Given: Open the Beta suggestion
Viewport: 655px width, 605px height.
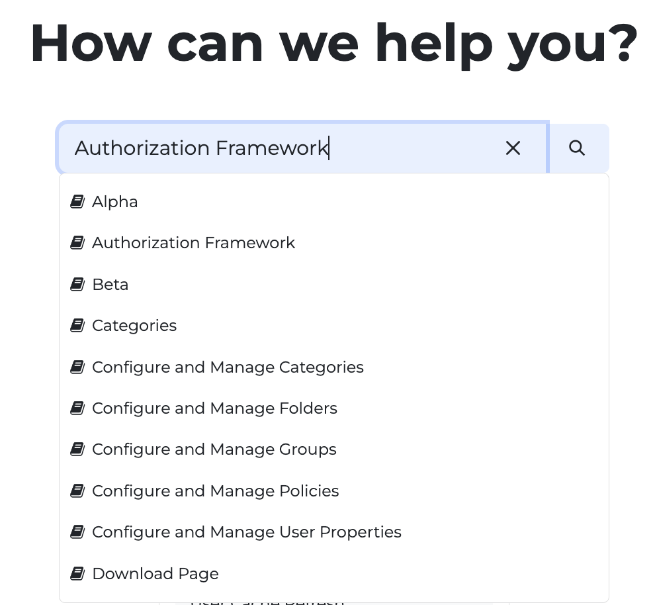Looking at the screenshot, I should coord(110,285).
